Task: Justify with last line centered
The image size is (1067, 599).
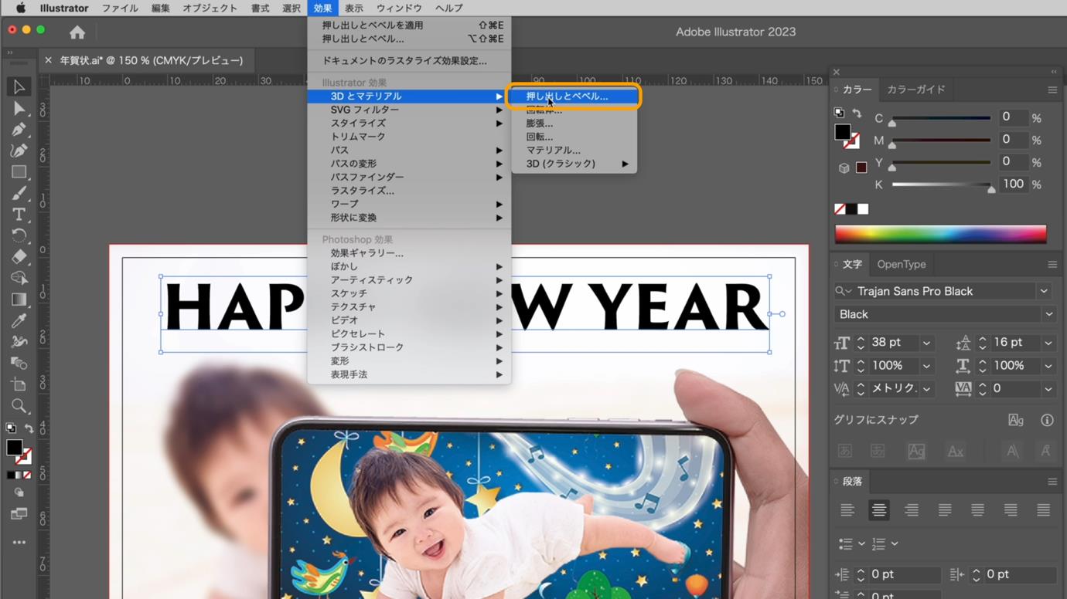Action: (x=978, y=510)
